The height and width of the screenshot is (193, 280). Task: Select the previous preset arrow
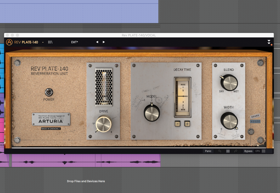(x=97, y=42)
